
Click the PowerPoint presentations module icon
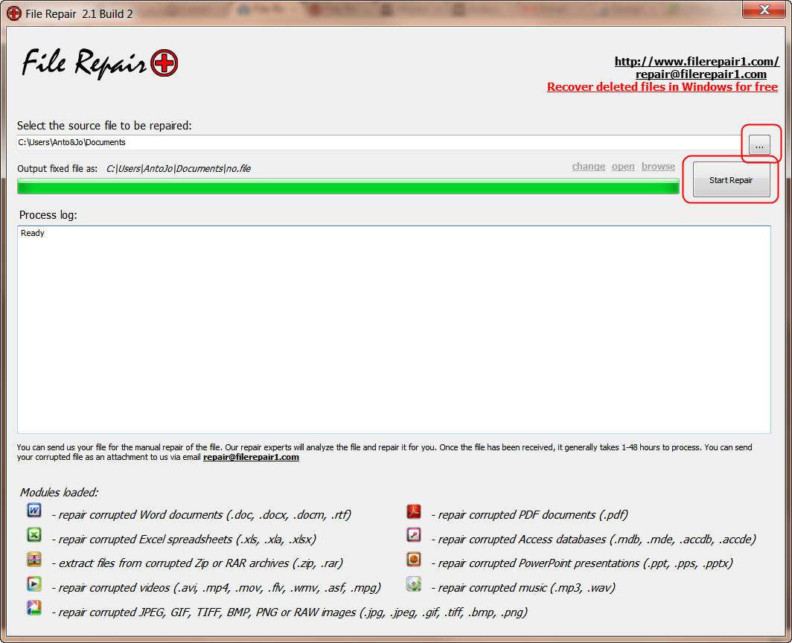[x=414, y=559]
